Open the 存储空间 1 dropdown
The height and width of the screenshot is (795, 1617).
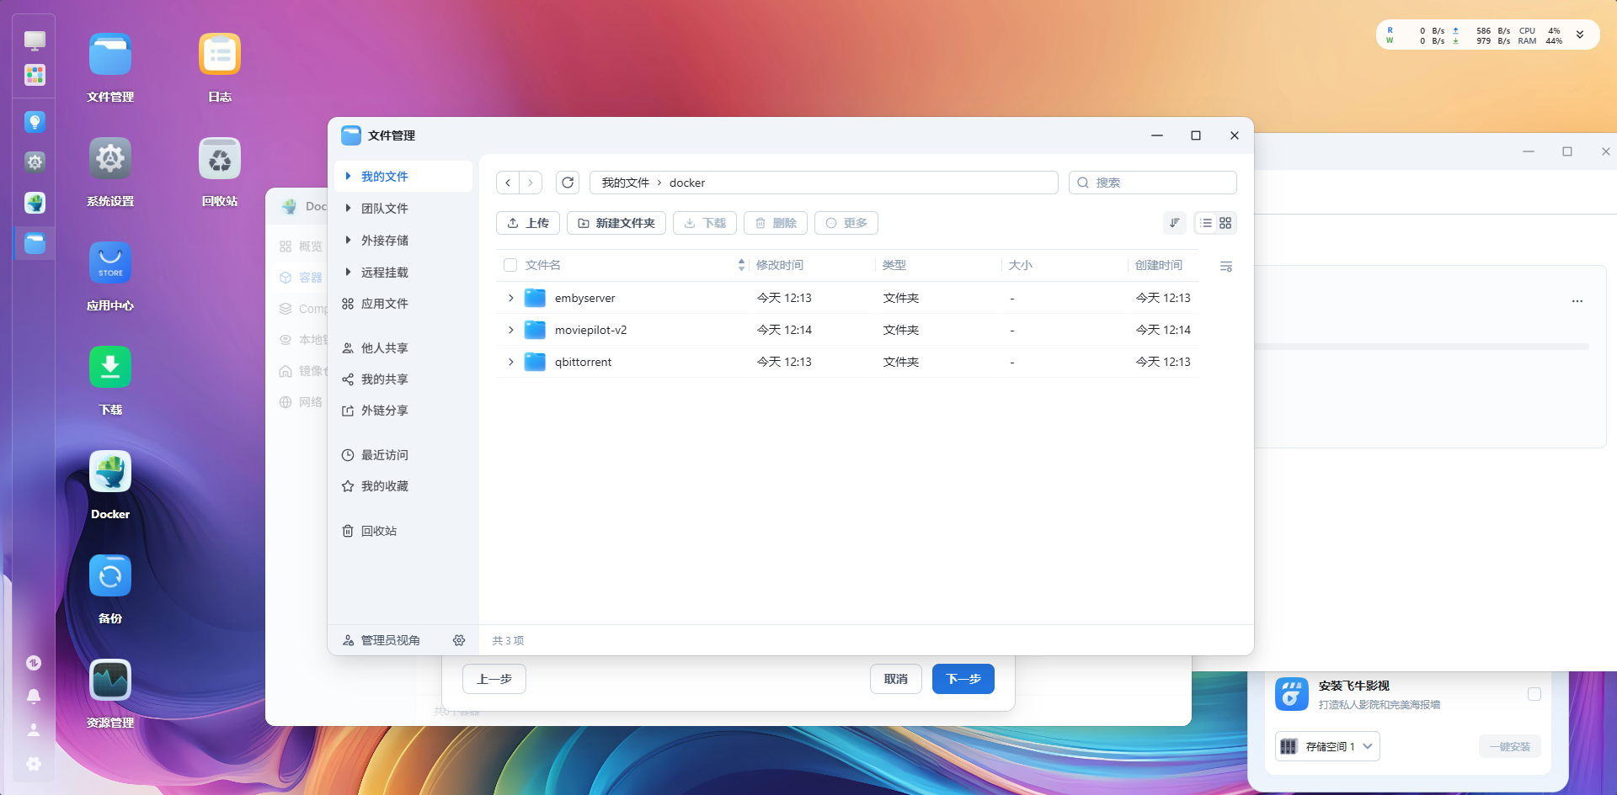pos(1327,746)
